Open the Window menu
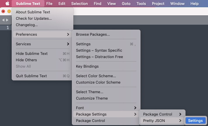The height and width of the screenshot is (126, 208). tap(177, 3)
